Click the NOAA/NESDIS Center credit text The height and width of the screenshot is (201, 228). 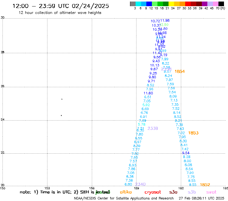click(124, 199)
